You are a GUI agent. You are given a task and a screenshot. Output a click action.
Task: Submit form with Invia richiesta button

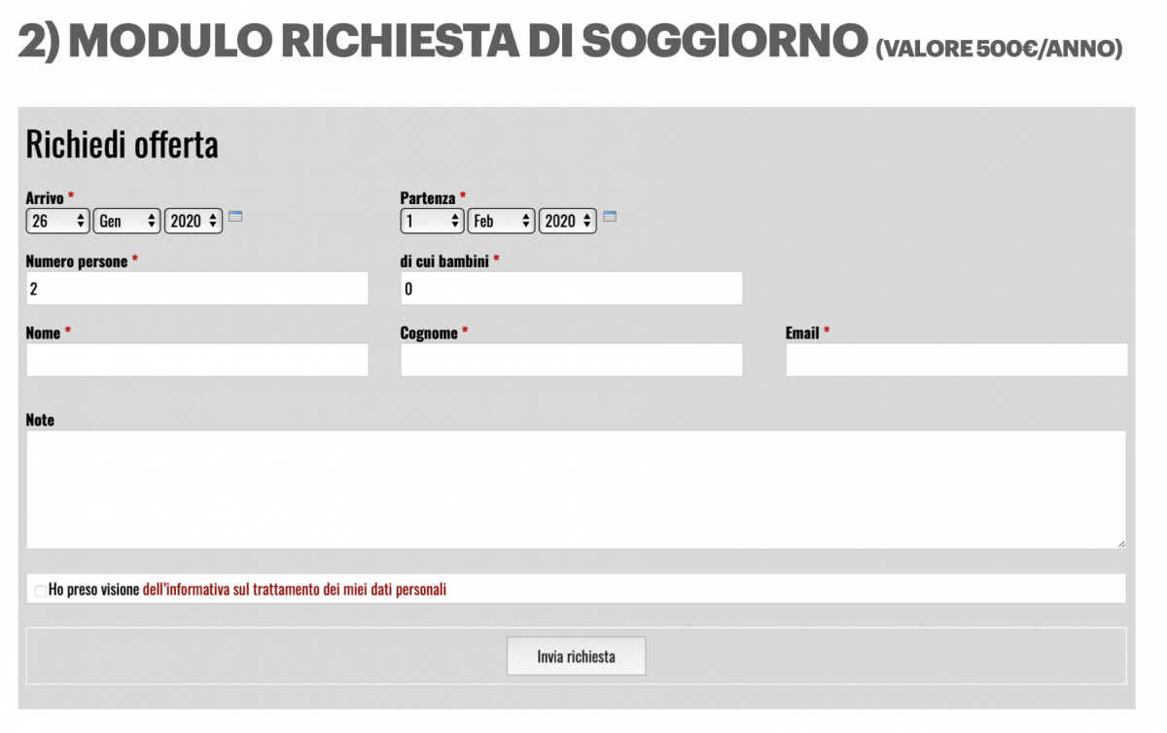(576, 656)
